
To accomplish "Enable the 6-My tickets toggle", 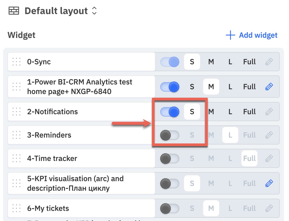I will coord(169,209).
